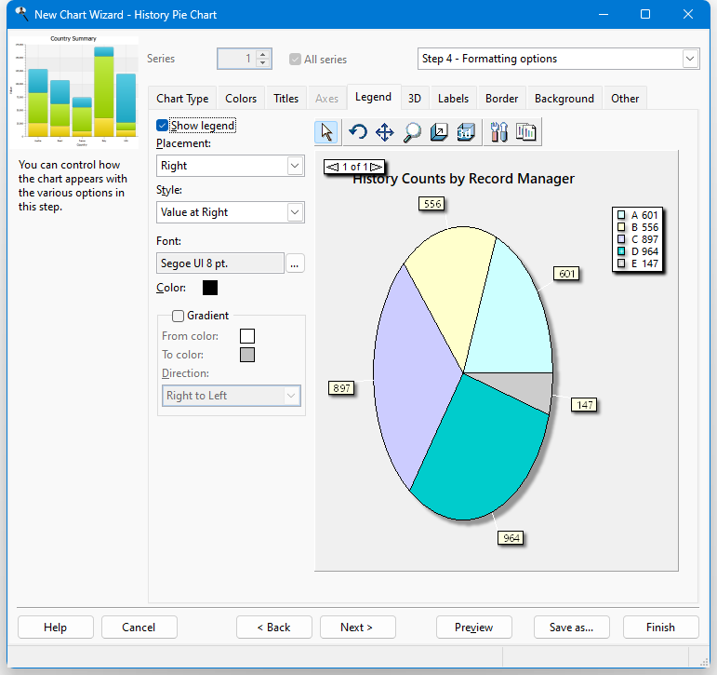Viewport: 717px width, 675px height.
Task: Select the move chart tool
Action: [384, 132]
